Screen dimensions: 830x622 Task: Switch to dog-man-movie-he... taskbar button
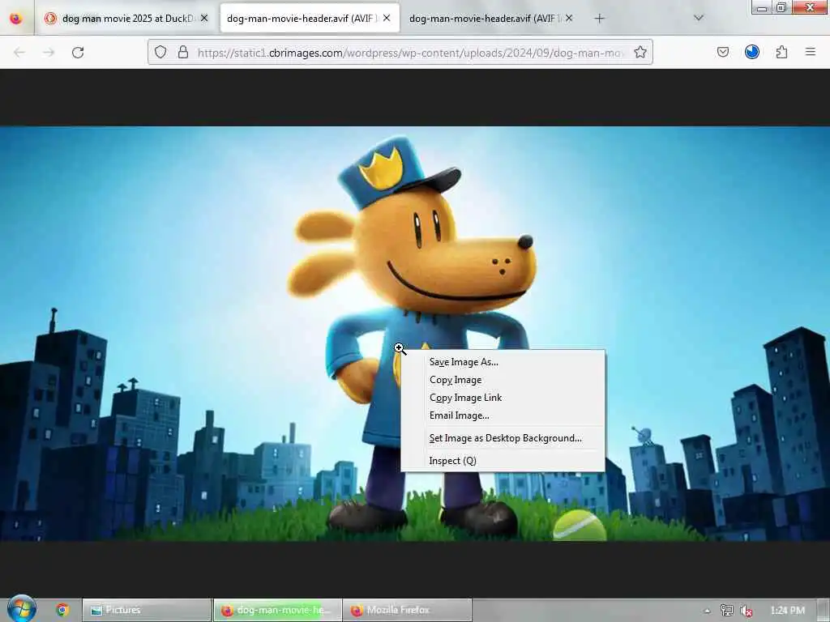pyautogui.click(x=277, y=610)
